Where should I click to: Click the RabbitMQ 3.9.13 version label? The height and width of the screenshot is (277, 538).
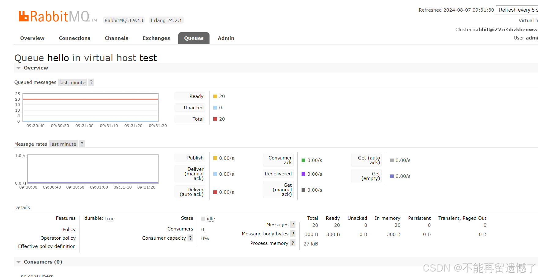click(x=124, y=21)
